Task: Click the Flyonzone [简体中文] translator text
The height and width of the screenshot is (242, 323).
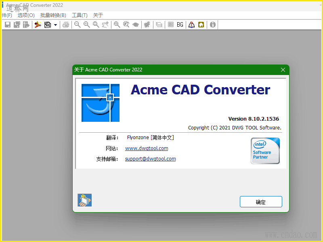Action: 151,138
